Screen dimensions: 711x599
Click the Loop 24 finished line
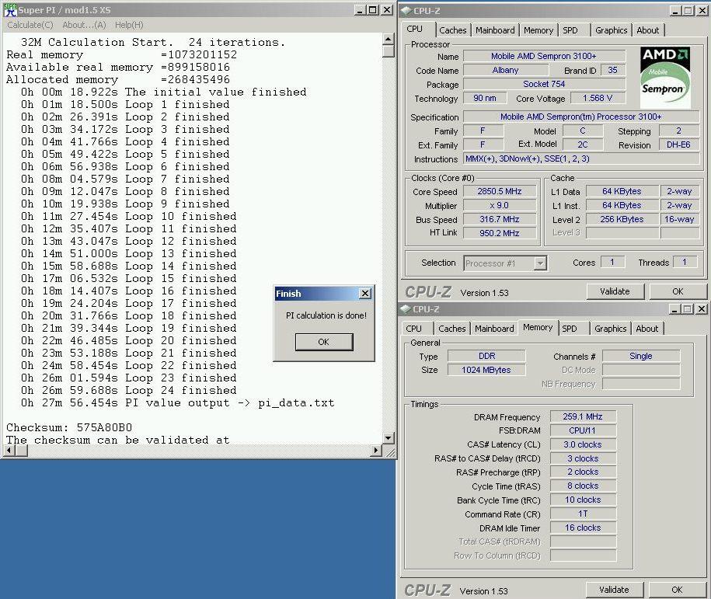pyautogui.click(x=129, y=391)
